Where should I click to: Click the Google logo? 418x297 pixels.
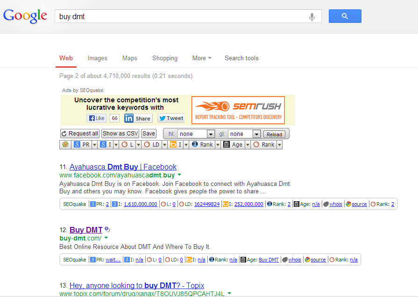[25, 16]
